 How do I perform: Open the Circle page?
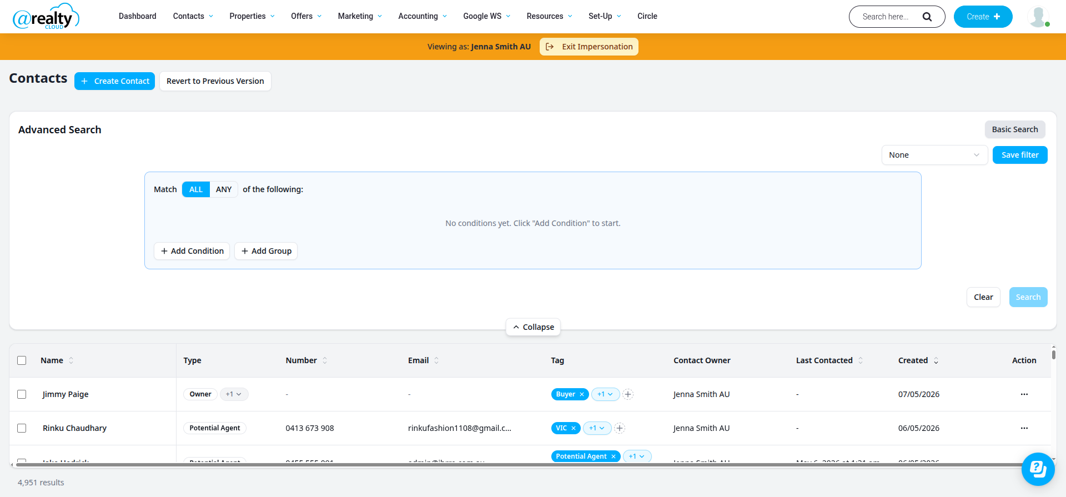[x=647, y=16]
